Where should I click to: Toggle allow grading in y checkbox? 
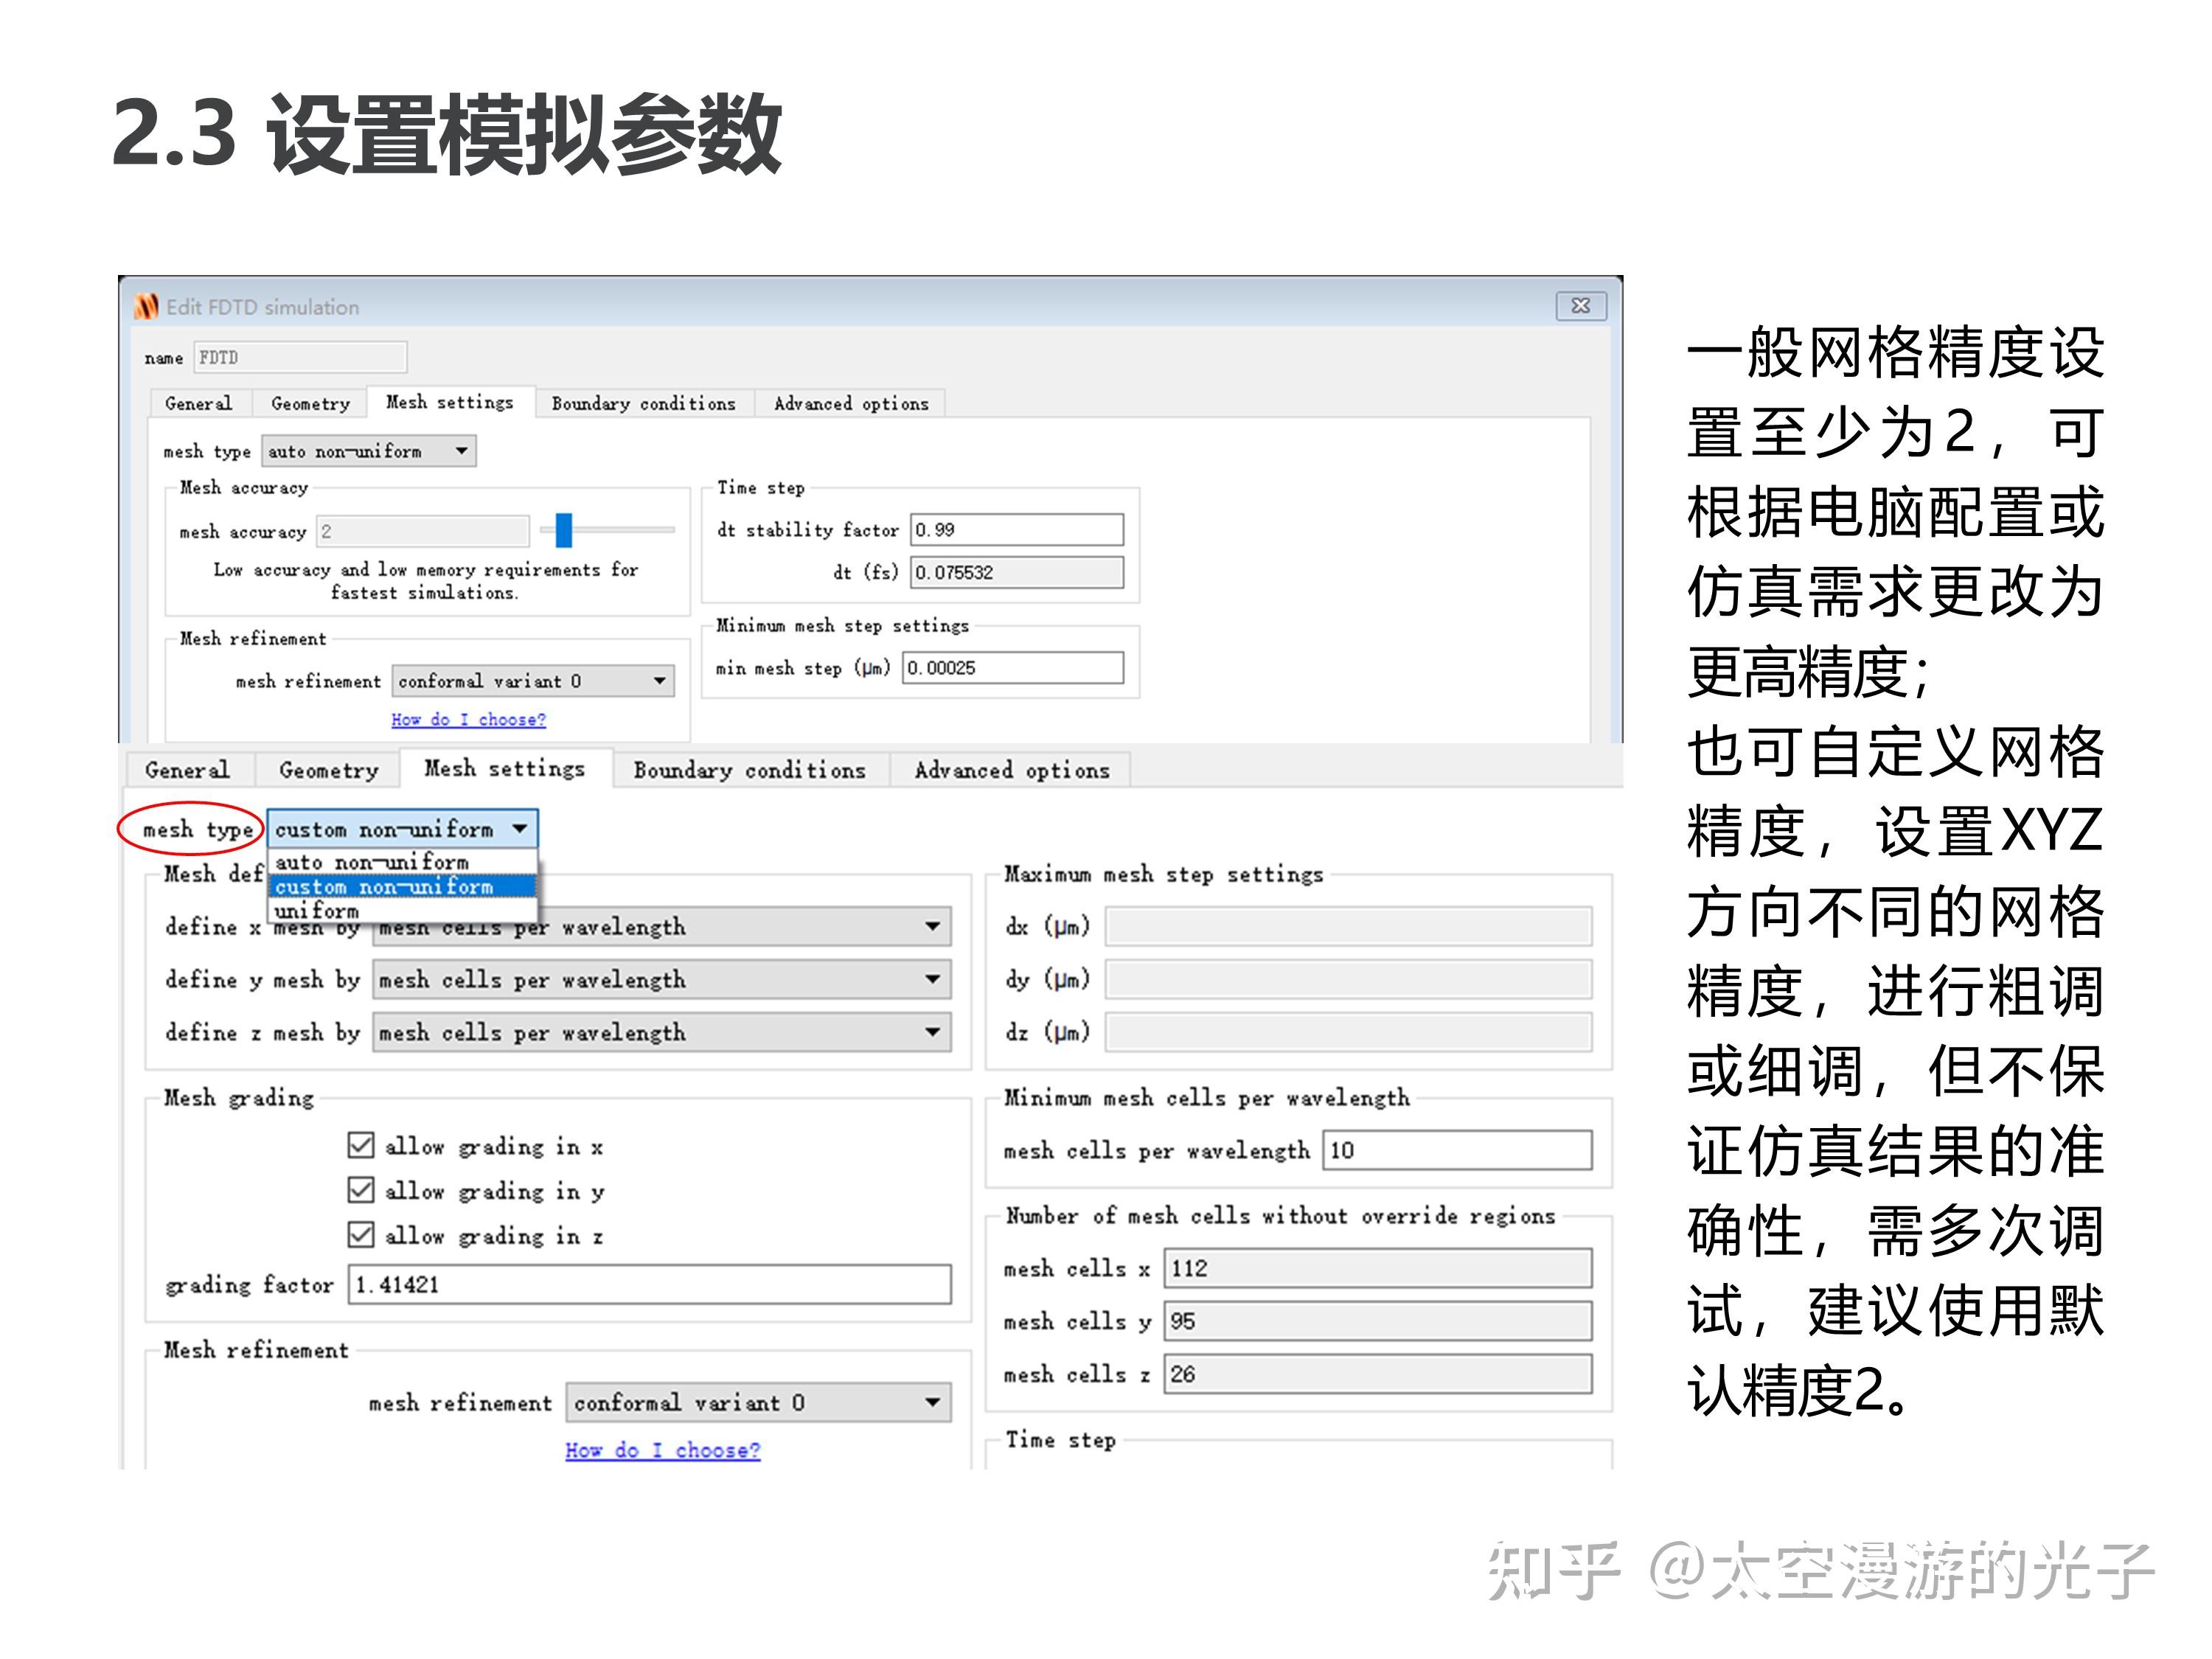click(361, 1190)
